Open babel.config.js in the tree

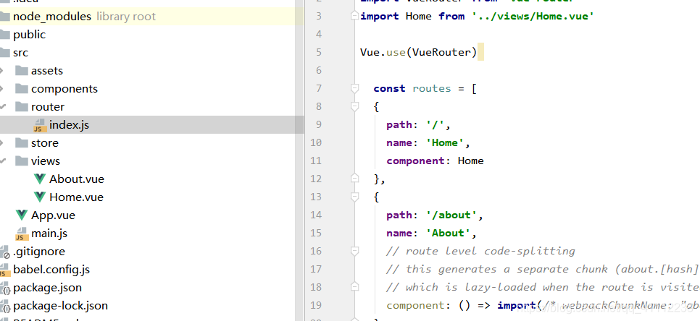coord(51,270)
